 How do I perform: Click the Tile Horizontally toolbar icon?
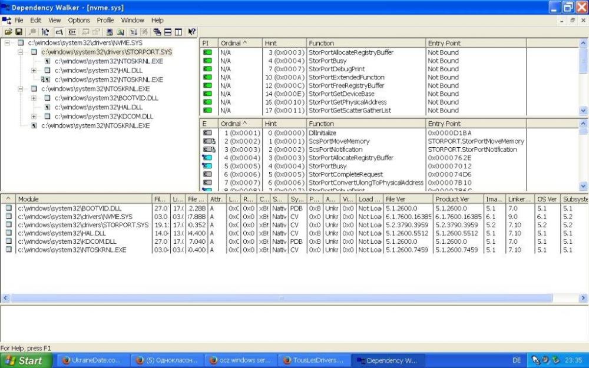tap(168, 32)
